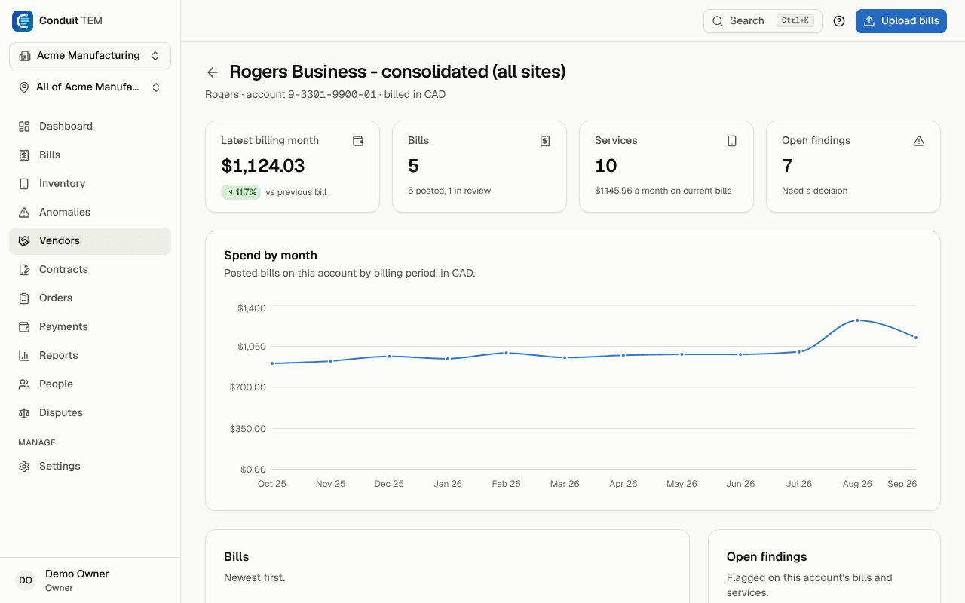Open the Vendors section
This screenshot has width=965, height=603.
90,241
